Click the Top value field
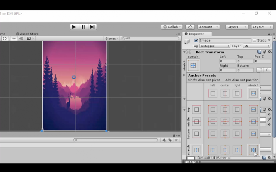The image size is (276, 172). pos(245,61)
